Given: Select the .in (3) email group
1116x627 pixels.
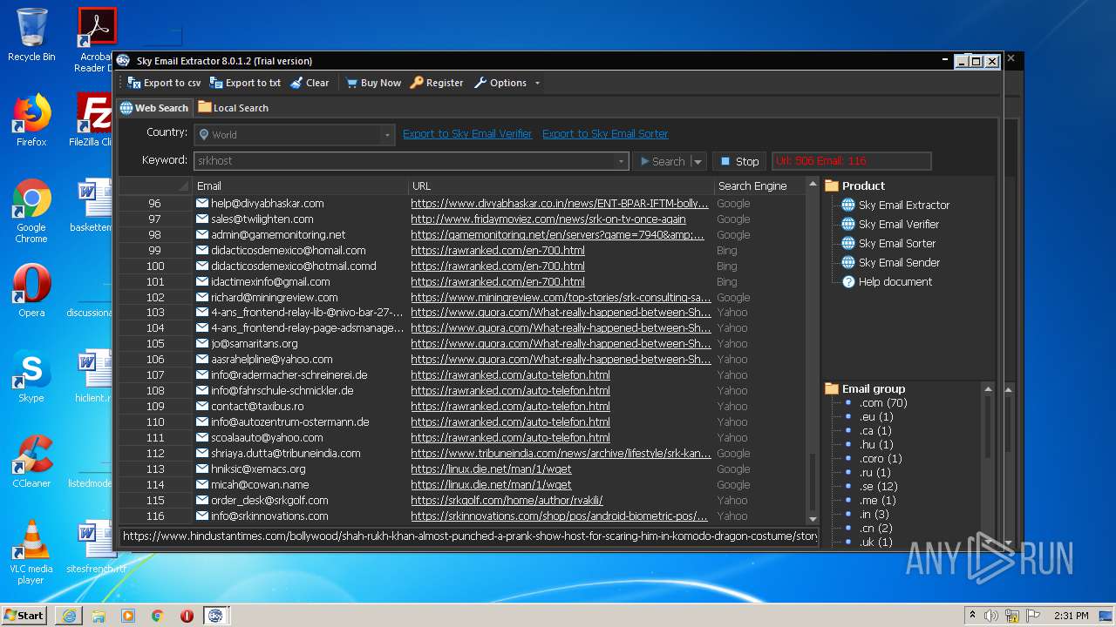Looking at the screenshot, I should [x=874, y=514].
